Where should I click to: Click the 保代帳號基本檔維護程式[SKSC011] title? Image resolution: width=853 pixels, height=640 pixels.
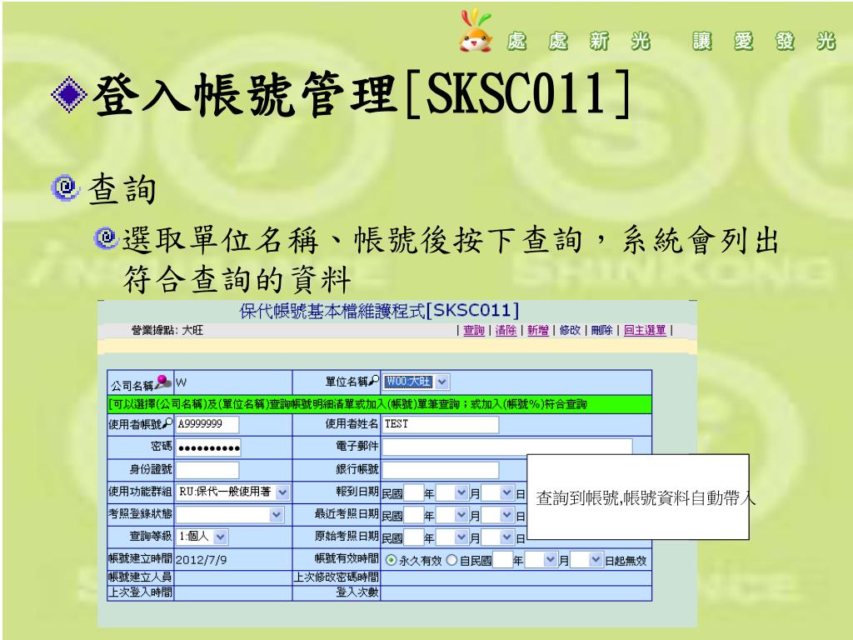tap(379, 311)
